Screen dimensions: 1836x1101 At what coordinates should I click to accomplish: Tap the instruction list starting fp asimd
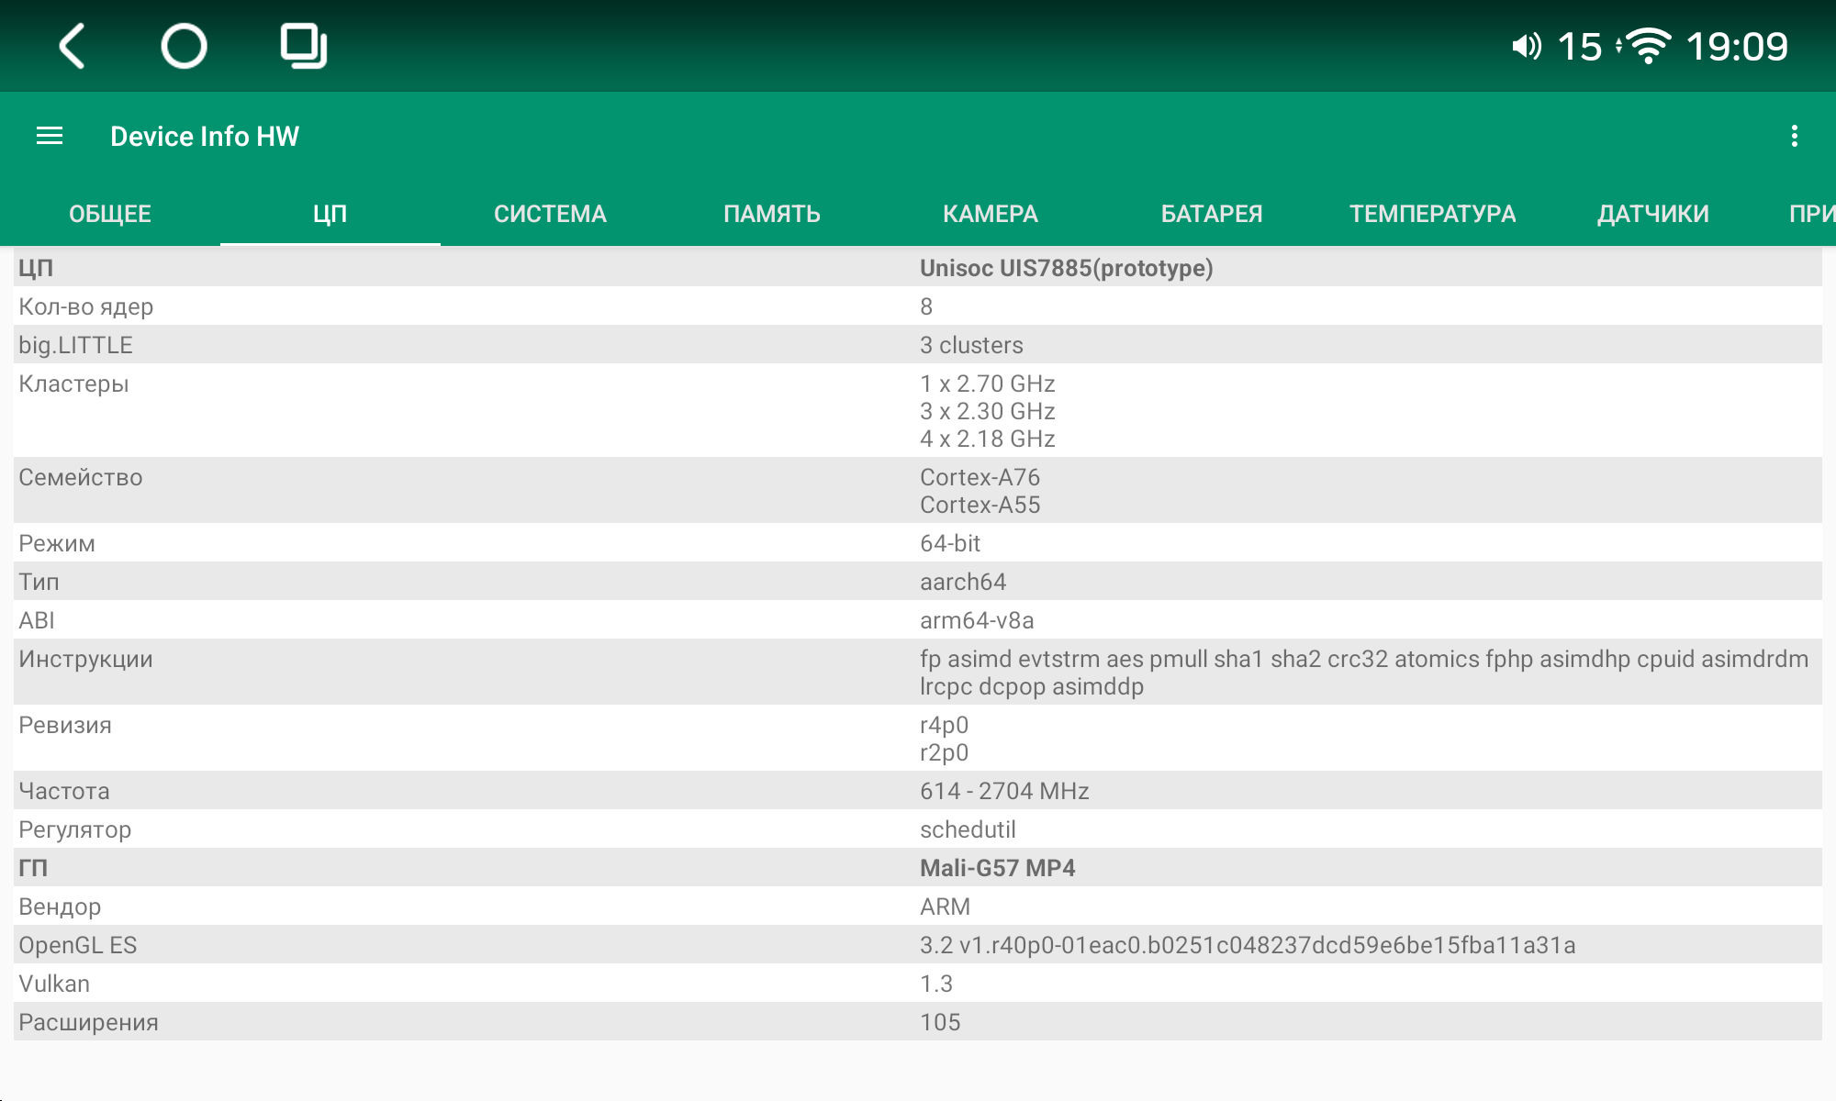[1364, 673]
